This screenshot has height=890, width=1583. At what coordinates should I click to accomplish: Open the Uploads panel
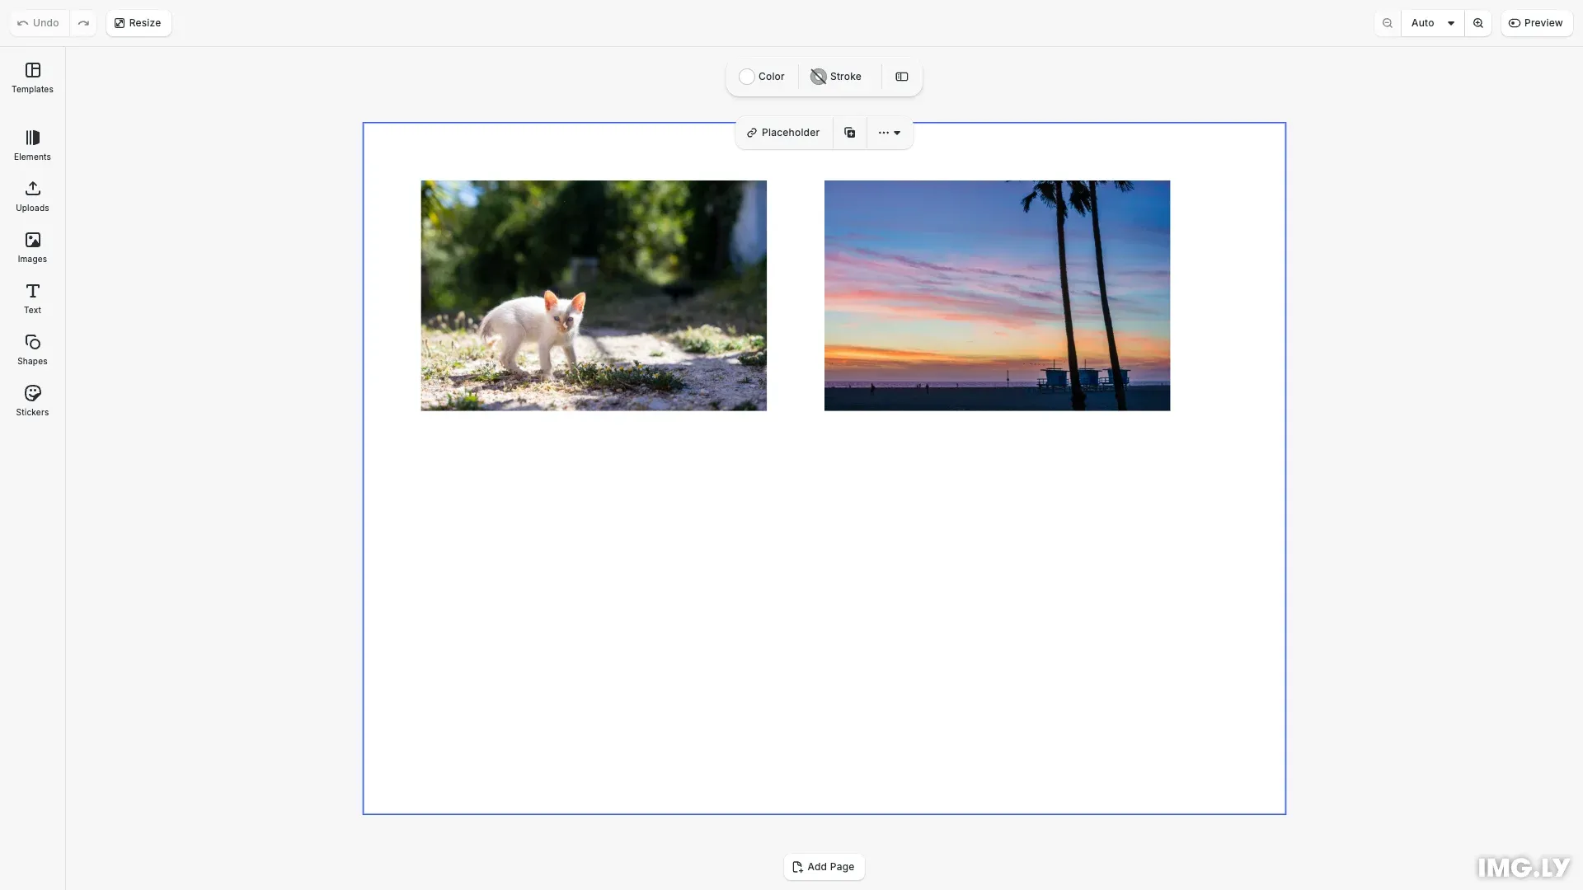click(x=31, y=196)
